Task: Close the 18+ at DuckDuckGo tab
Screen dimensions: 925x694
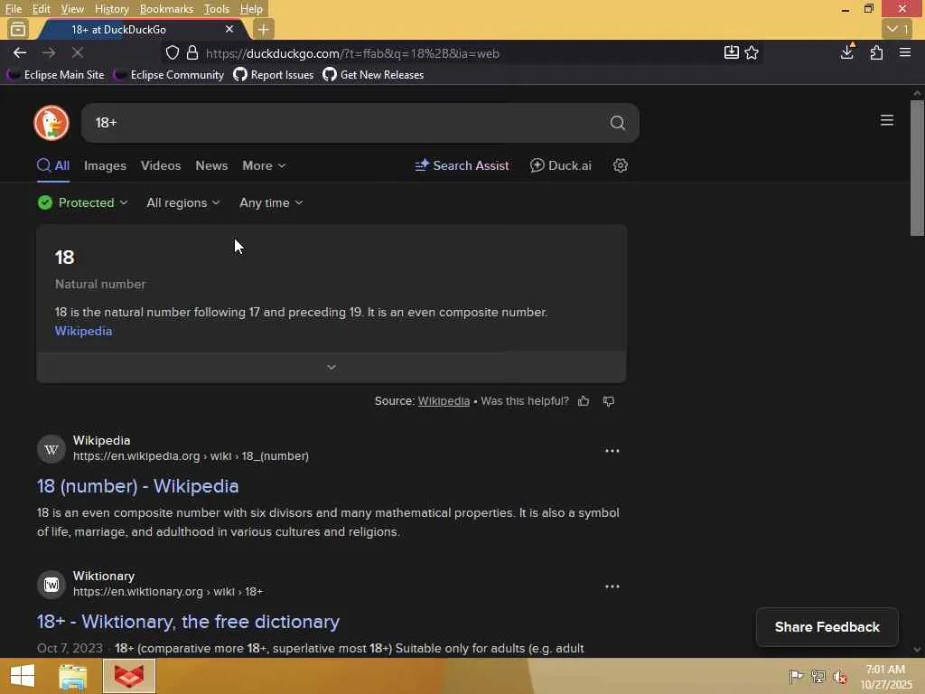Action: point(229,29)
